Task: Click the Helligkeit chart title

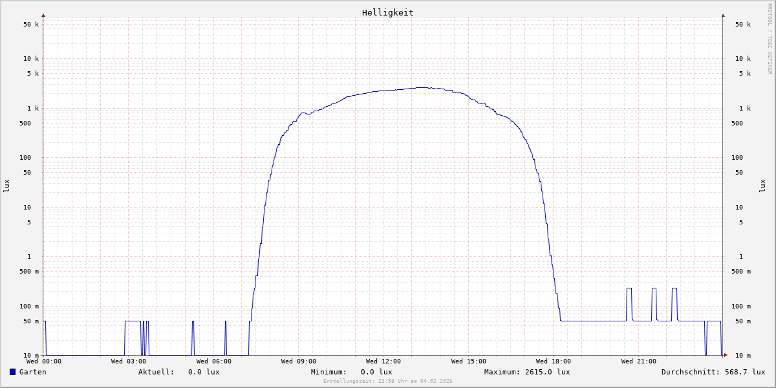Action: point(387,12)
